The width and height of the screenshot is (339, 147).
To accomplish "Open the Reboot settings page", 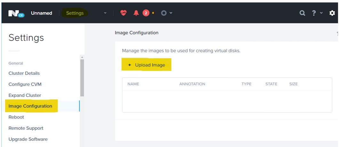I will click(x=16, y=117).
